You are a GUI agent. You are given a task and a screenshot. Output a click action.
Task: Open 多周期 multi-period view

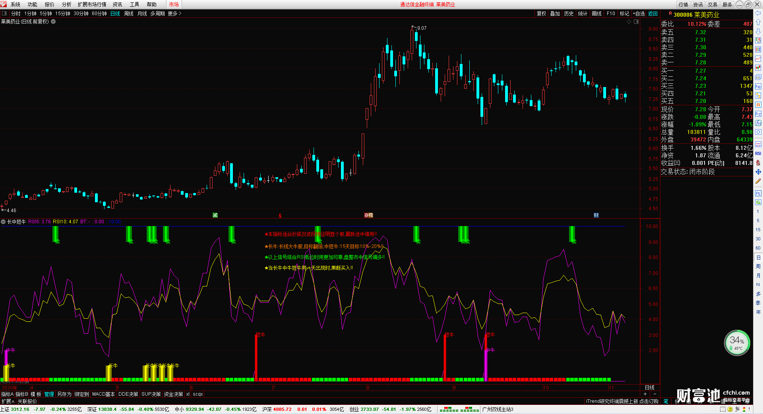(157, 14)
